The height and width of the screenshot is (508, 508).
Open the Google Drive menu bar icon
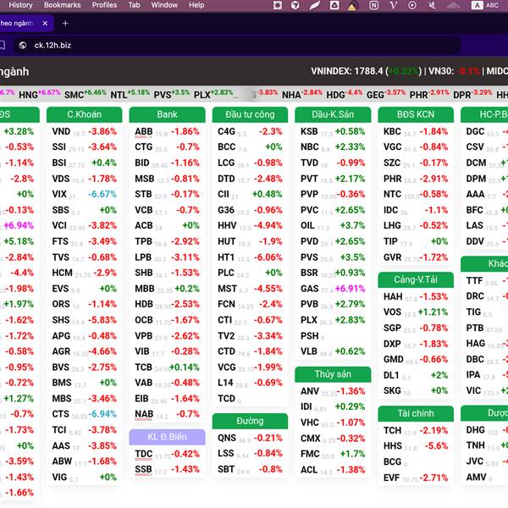334,5
